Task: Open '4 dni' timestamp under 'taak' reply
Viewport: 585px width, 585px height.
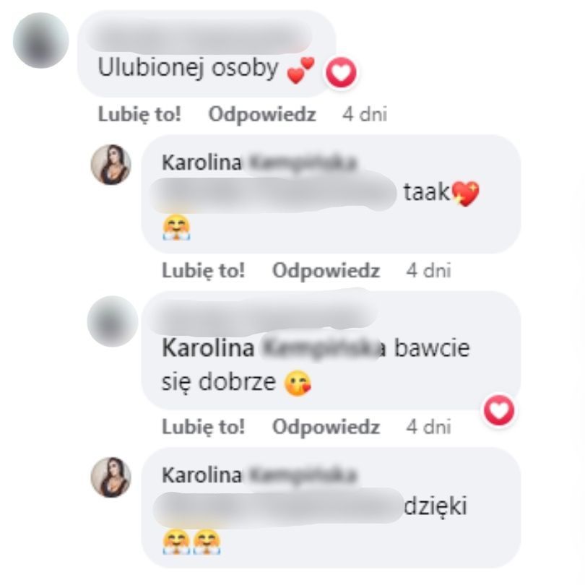Action: coord(428,271)
